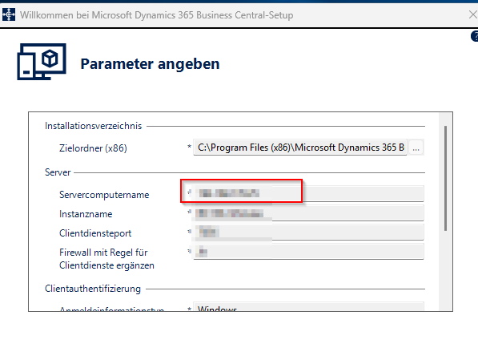Screen dimensions: 478x364
Task: Click the Zielordner (x86) label
Action: point(93,148)
